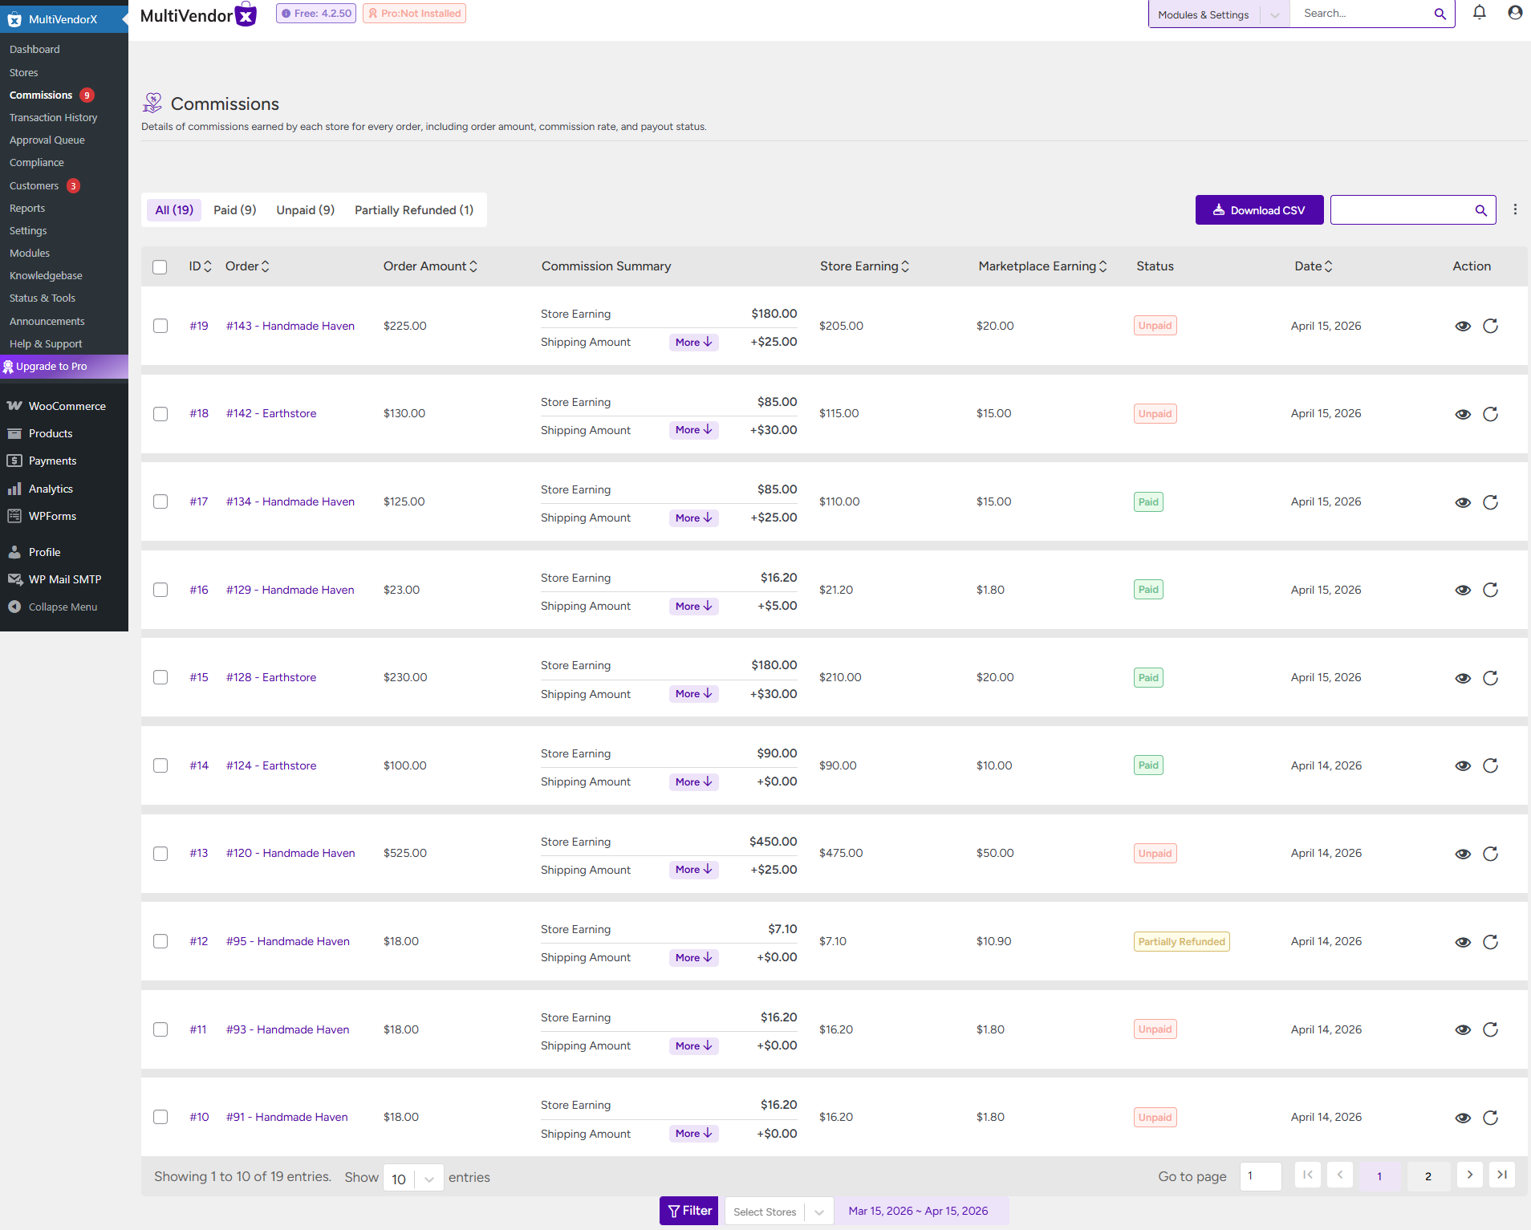Click the Download CSV button
Viewport: 1531px width, 1230px height.
tap(1258, 210)
